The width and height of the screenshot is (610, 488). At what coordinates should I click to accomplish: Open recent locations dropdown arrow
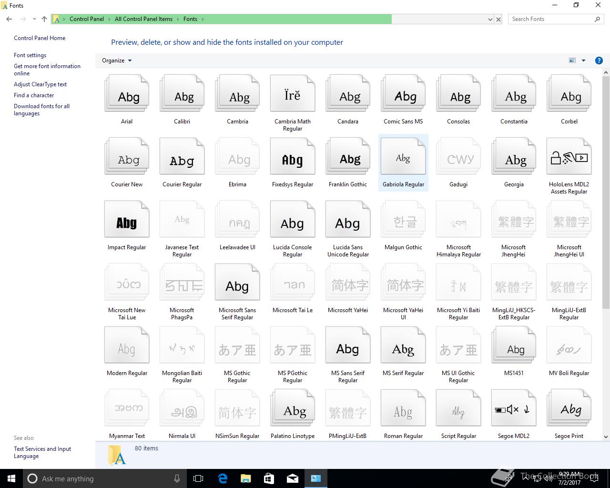coord(34,19)
